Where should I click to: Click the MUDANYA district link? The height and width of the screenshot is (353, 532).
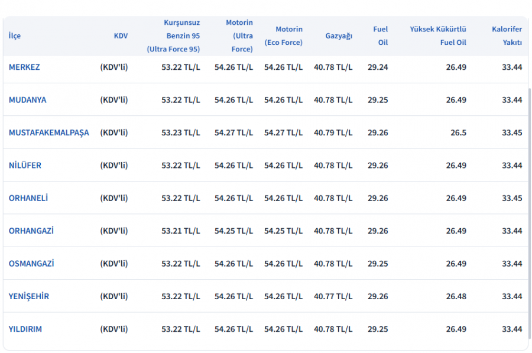pyautogui.click(x=27, y=100)
